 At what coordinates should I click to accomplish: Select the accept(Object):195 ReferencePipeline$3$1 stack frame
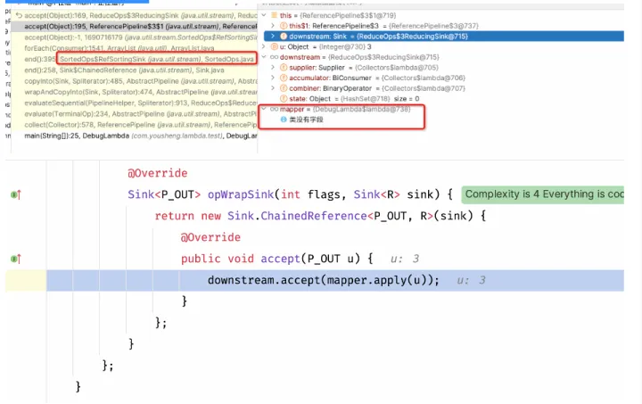134,26
